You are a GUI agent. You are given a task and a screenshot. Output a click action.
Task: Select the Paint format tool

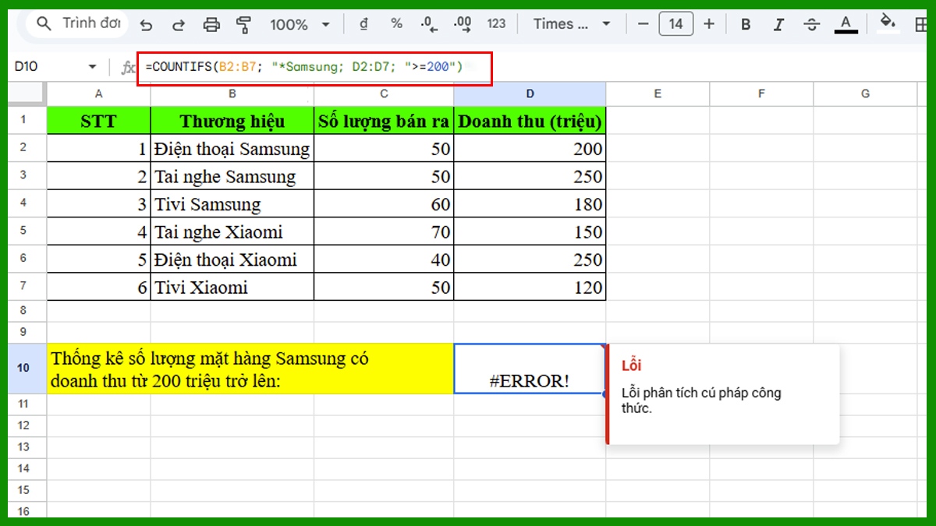point(243,23)
